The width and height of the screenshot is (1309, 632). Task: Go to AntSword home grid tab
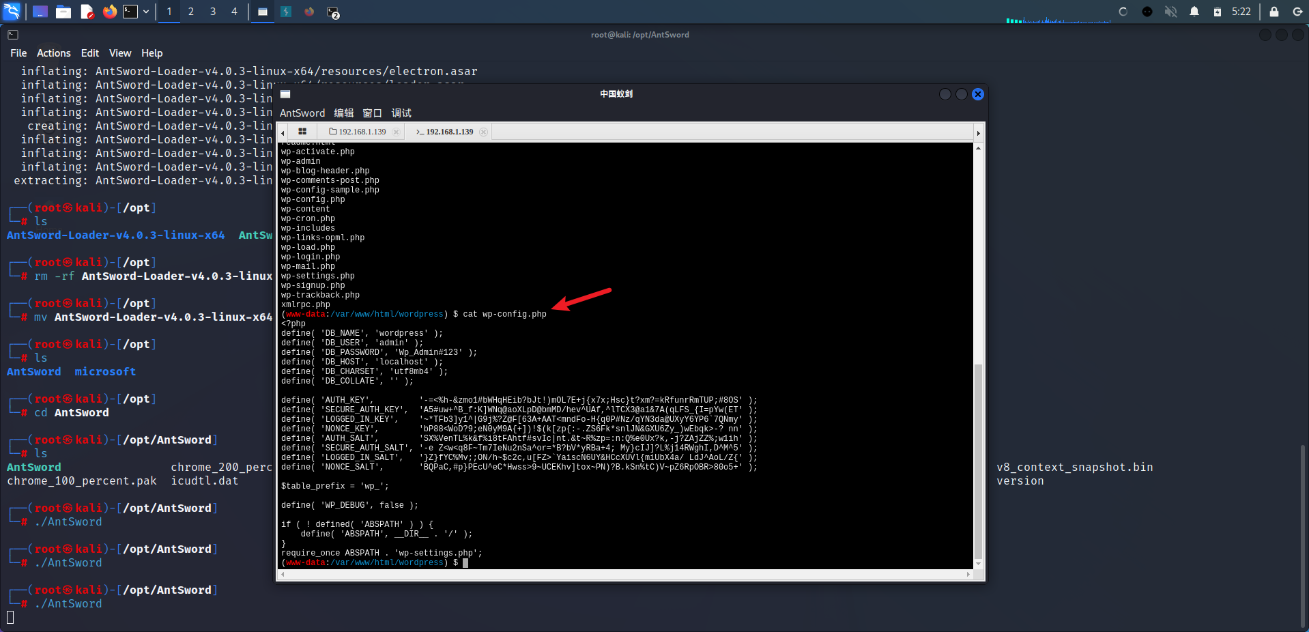pyautogui.click(x=302, y=132)
